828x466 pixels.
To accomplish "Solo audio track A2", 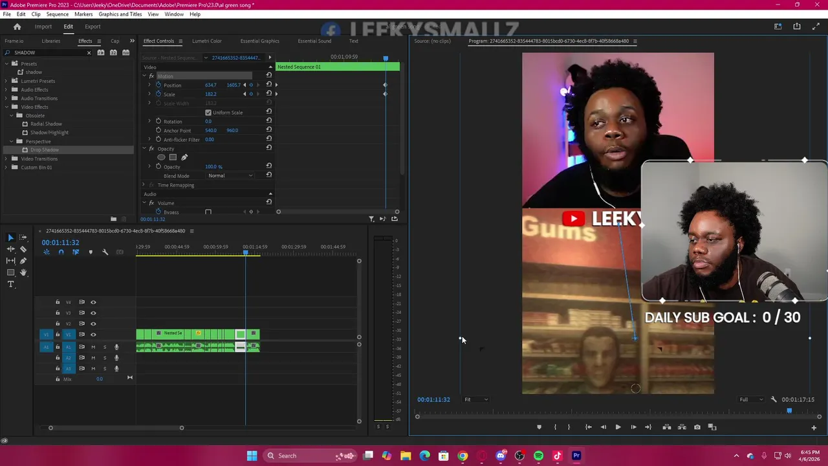I will tap(105, 358).
